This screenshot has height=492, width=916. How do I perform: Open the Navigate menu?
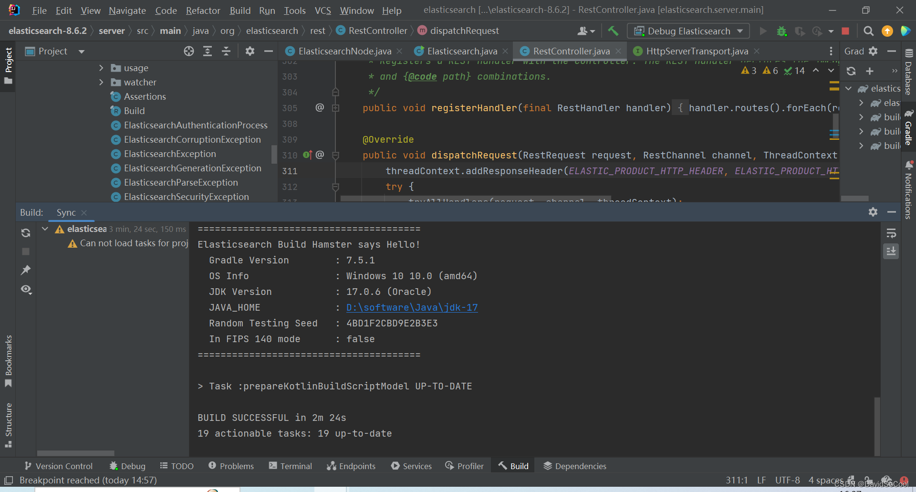(x=127, y=10)
